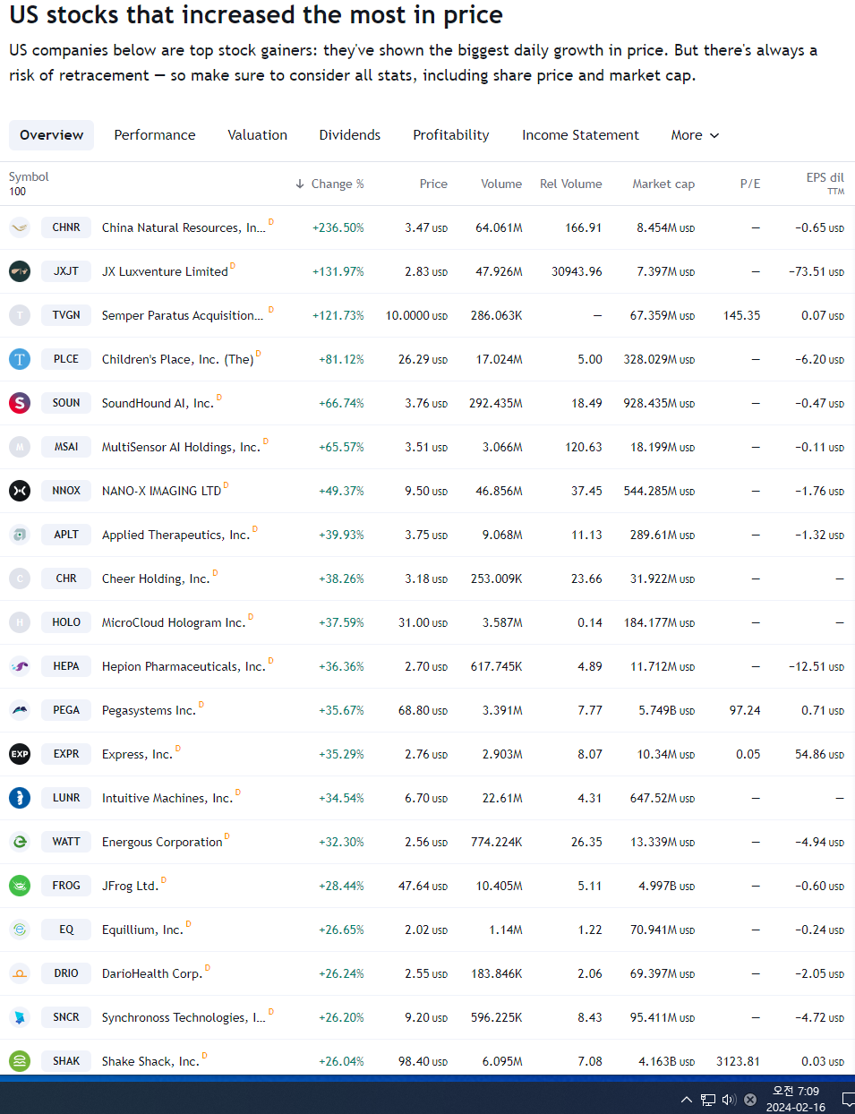Open the CHNR ticker symbol link
855x1114 pixels.
(x=66, y=227)
